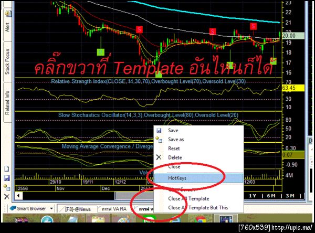Click the 12/12 date label on time axis
315x233 pixels.
pyautogui.click(x=120, y=182)
